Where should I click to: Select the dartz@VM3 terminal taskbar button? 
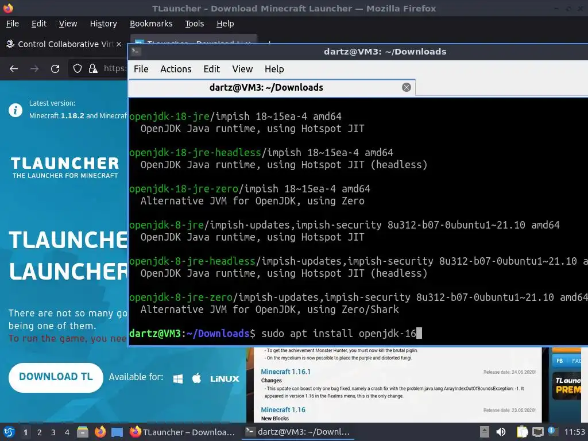(298, 432)
